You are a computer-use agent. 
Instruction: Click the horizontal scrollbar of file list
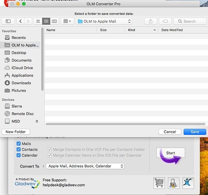click(x=126, y=124)
